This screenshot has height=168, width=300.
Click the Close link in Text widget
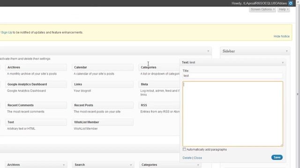[198, 158]
